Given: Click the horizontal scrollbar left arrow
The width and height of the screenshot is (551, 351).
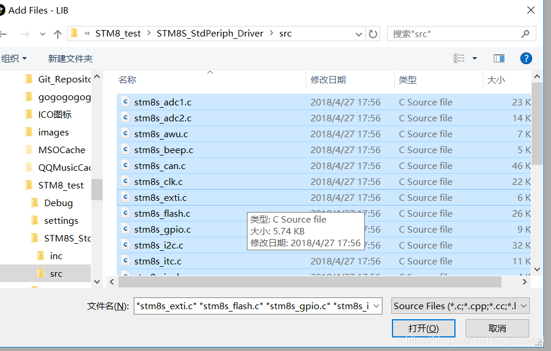Looking at the screenshot, I should [x=112, y=282].
